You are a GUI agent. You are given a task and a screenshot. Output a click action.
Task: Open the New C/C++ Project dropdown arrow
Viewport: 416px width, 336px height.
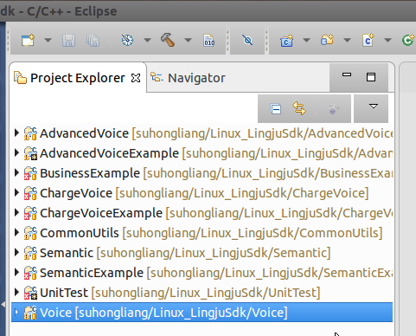point(306,40)
